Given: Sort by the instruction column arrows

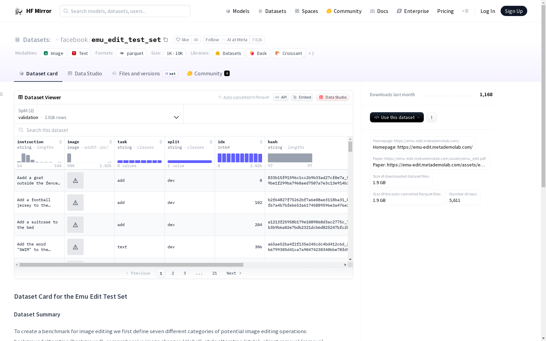Looking at the screenshot, I should tap(60, 142).
